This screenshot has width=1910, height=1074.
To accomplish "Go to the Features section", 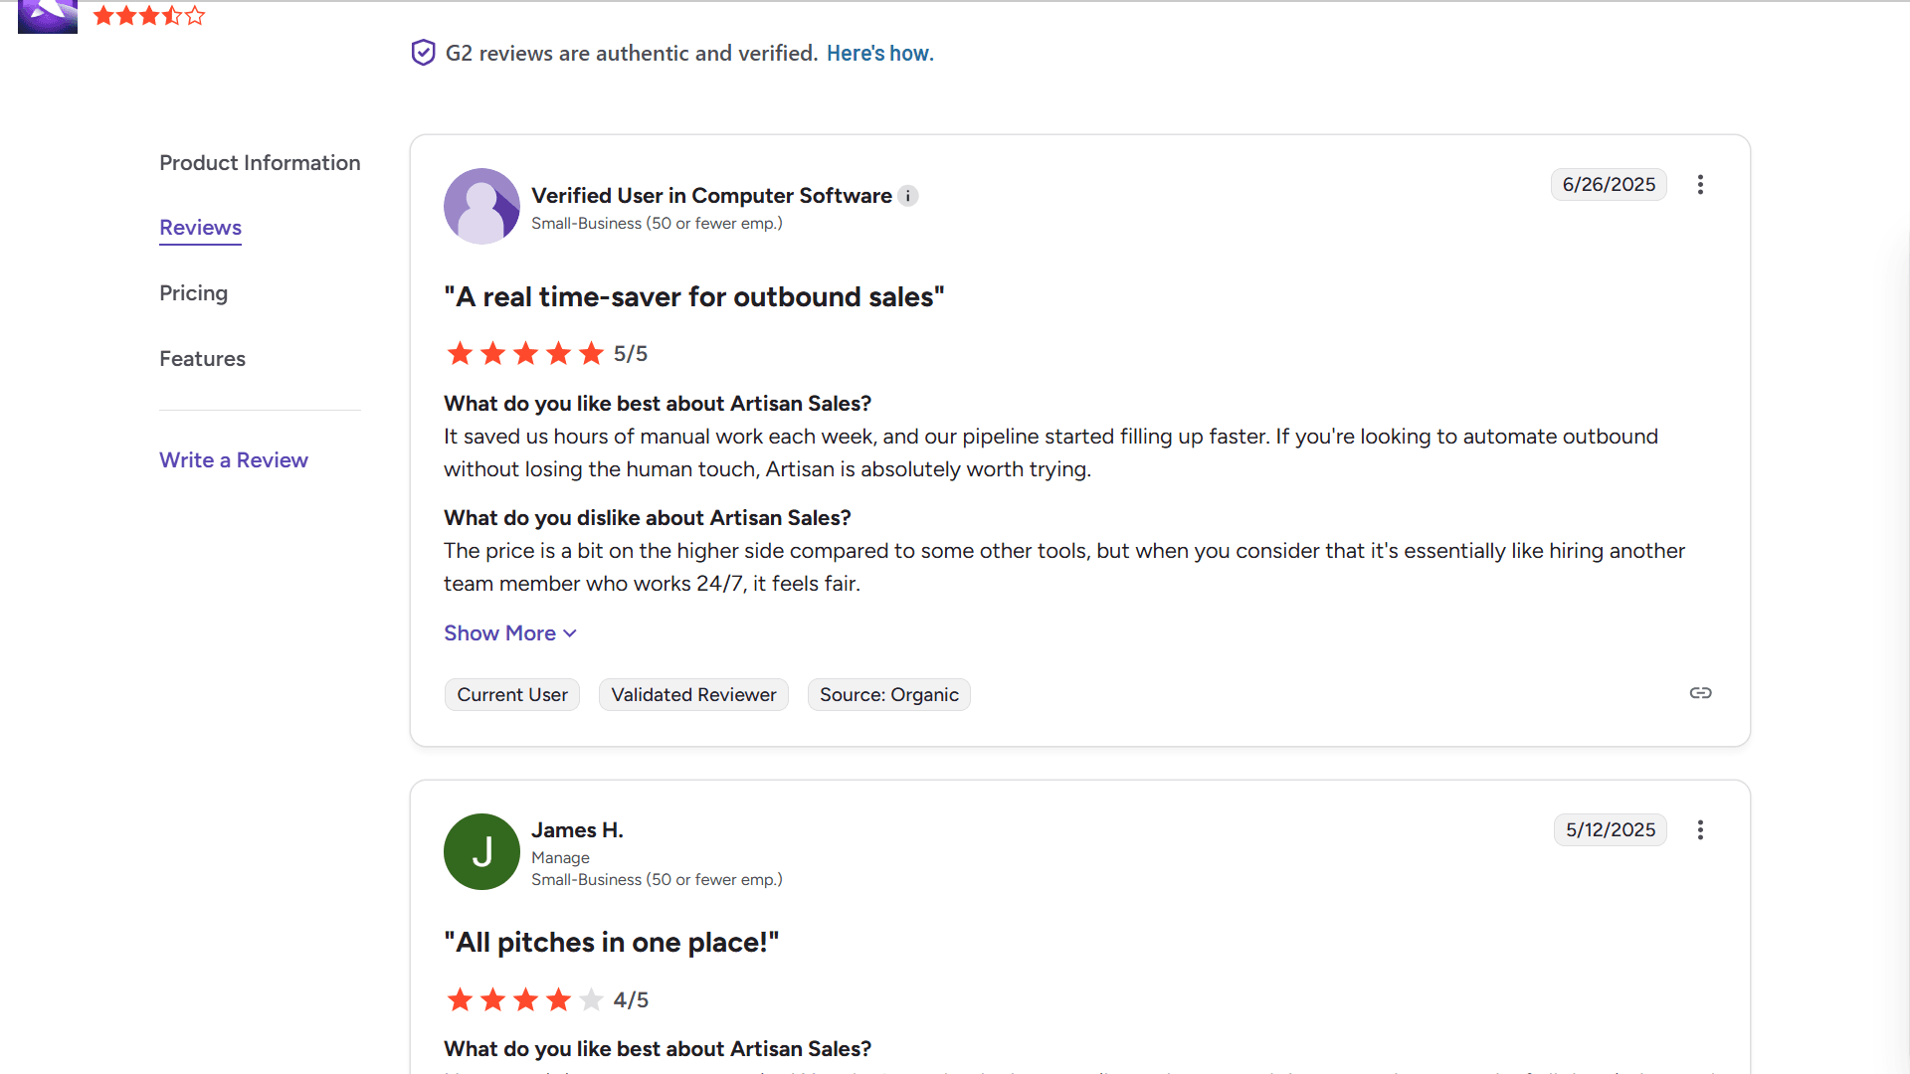I will (x=202, y=359).
